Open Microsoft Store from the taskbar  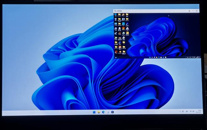[x=113, y=112]
